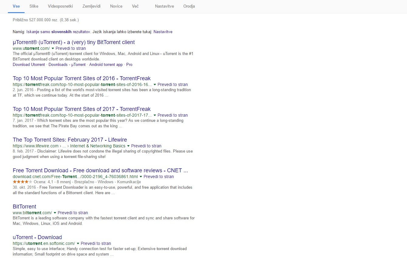
Task: Expand arrow after Internet & Networking Basics
Action: point(128,146)
